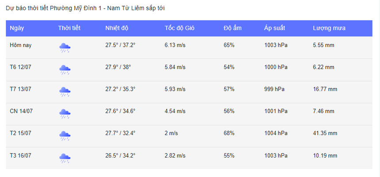Screen dimensions: 380x177
Task: Click the weather icon for T6 12/07
Action: (65, 69)
